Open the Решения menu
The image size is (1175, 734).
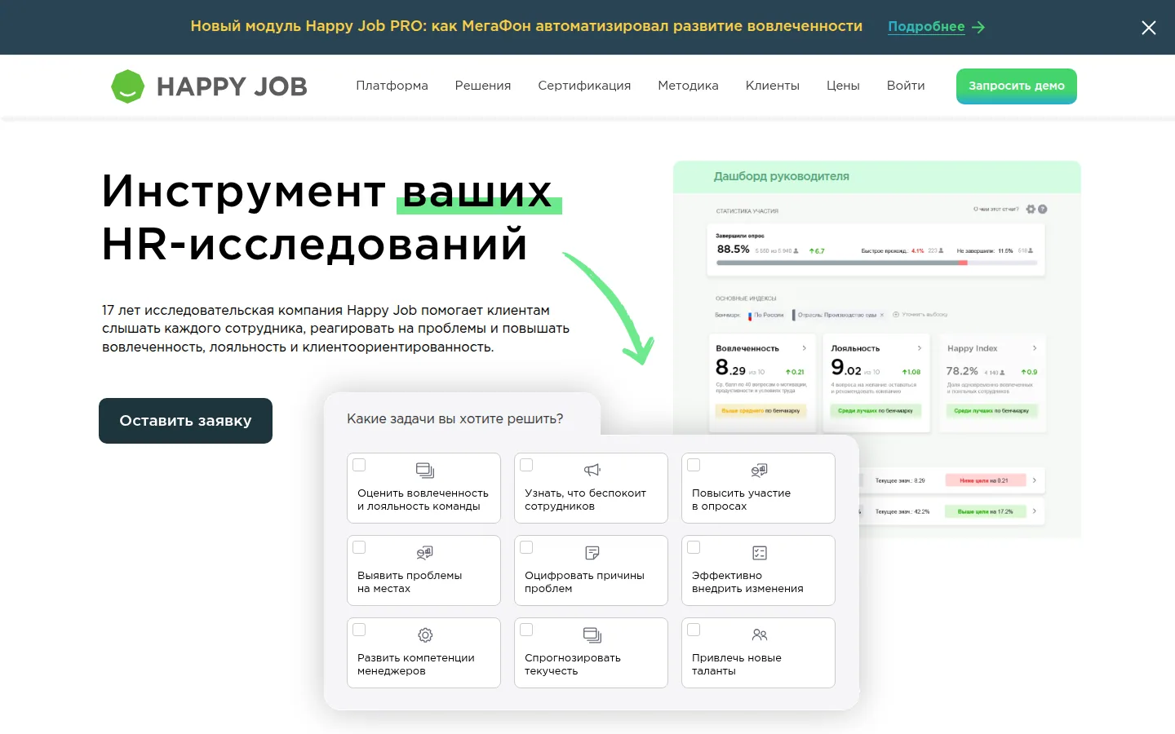483,86
